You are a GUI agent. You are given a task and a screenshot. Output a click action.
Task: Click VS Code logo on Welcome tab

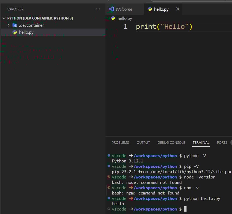[111, 9]
